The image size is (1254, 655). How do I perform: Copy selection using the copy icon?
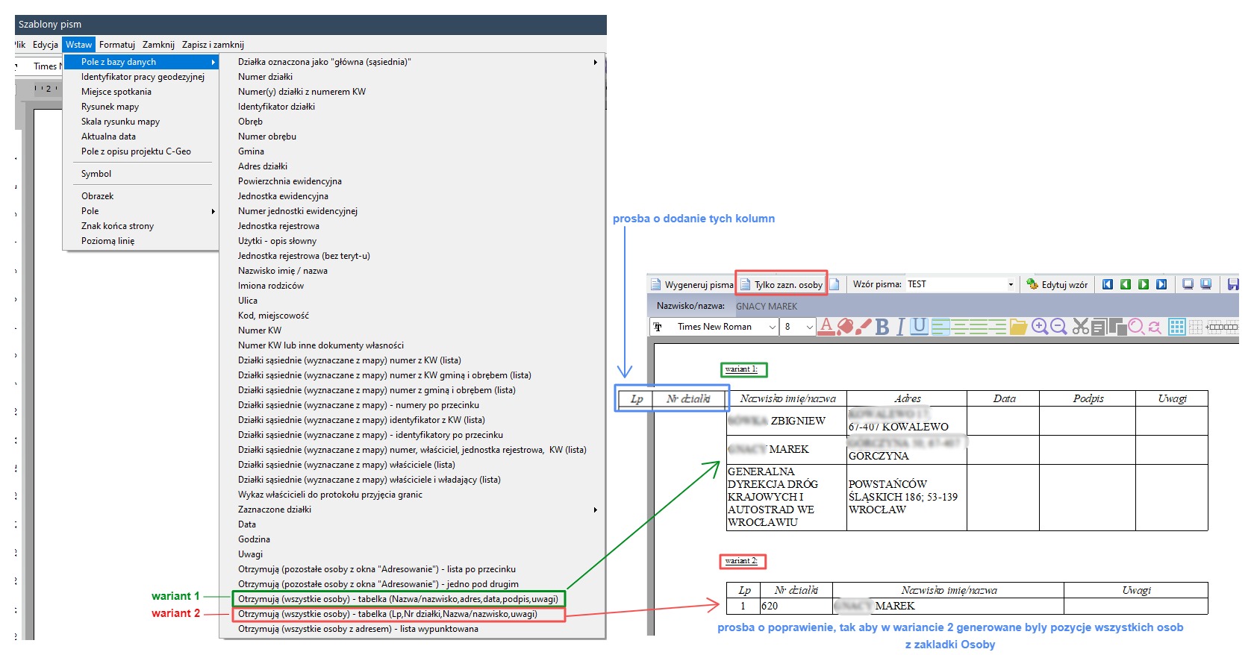tap(1099, 326)
